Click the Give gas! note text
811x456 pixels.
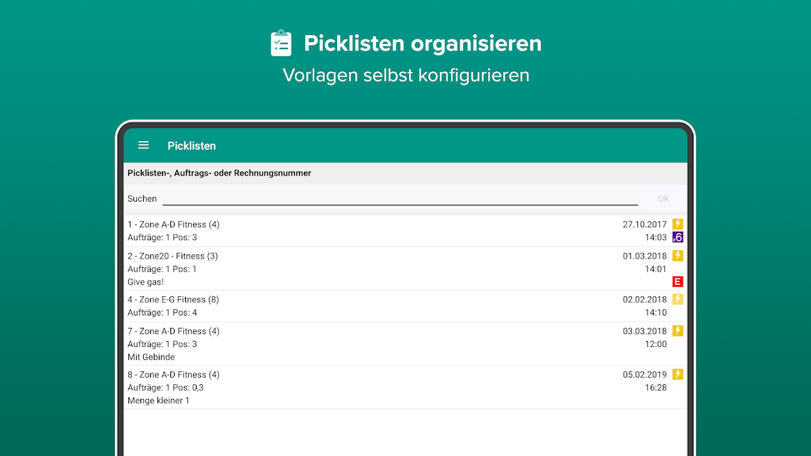pyautogui.click(x=145, y=281)
